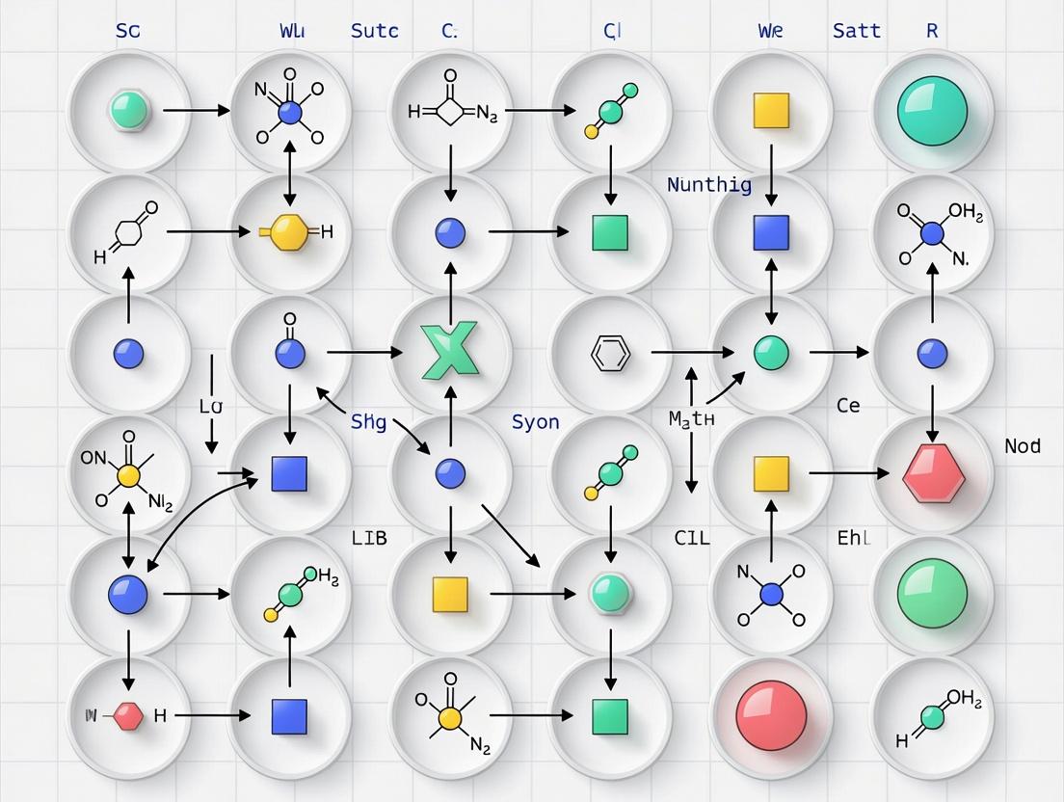This screenshot has height=802, width=1064.
Task: Select the green X molecule icon
Action: pos(449,351)
